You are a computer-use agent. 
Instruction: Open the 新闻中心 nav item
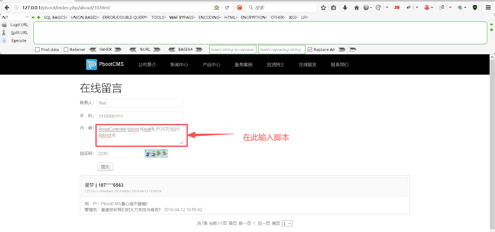tap(179, 65)
